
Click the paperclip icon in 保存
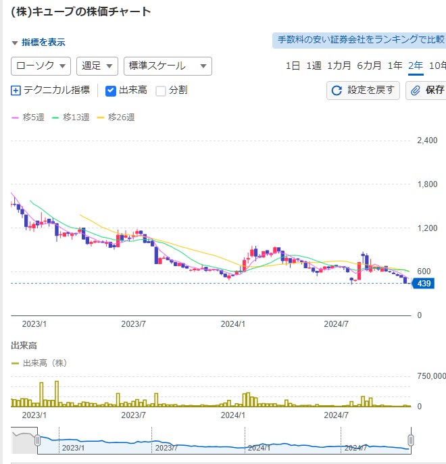click(415, 91)
